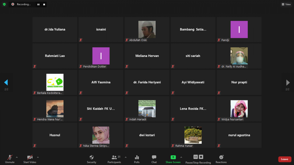Expand video options arrow beside Start Video
294x165 pixels.
click(x=38, y=157)
